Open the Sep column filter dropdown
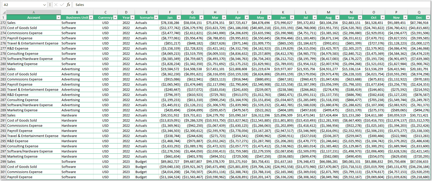This screenshot has height=181, width=432. (x=360, y=17)
